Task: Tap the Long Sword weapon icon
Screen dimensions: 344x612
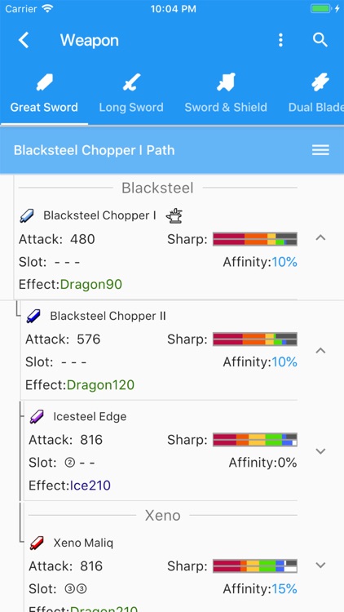Action: pyautogui.click(x=130, y=82)
